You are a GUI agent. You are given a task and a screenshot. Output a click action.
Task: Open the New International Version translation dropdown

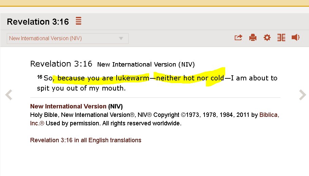pos(67,39)
